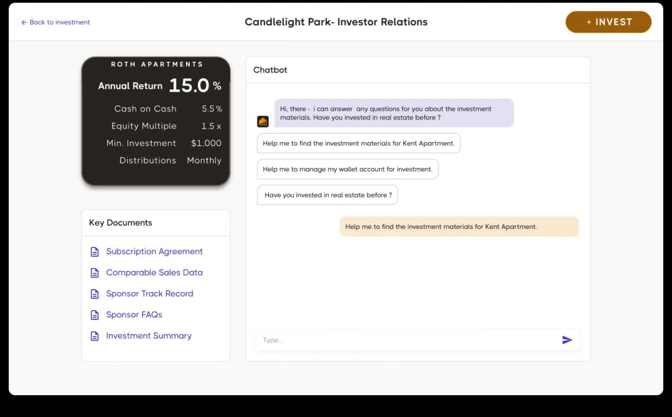
Task: Open the Subscription Agreement link
Action: coord(154,251)
